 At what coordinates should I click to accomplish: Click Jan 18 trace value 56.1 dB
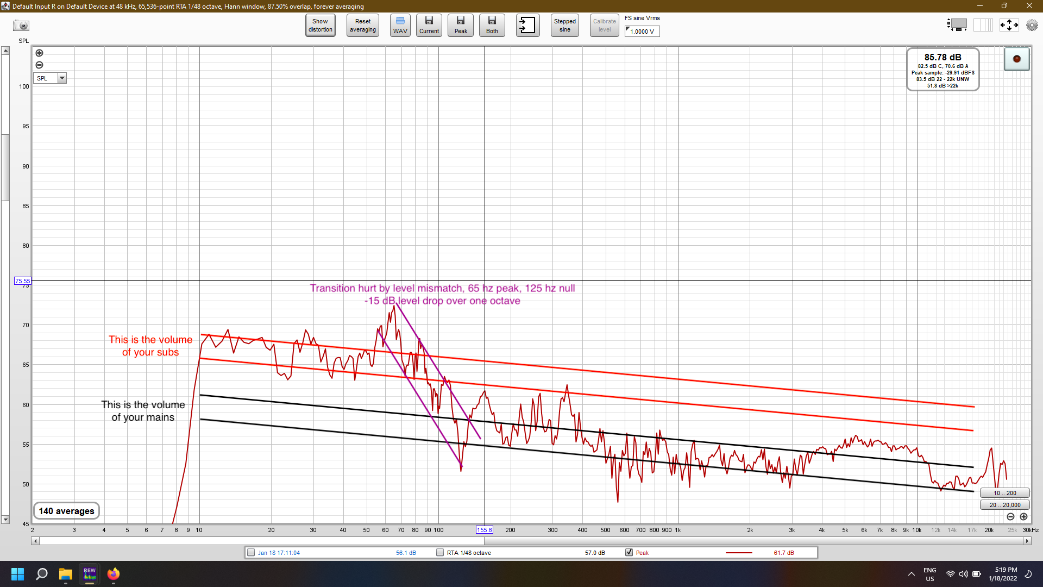[406, 553]
